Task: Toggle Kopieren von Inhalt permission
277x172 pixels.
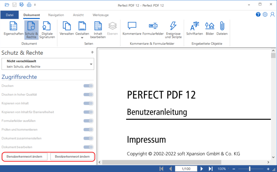Action: click(x=88, y=103)
